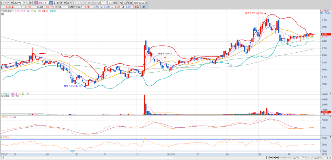
Task: Open the calendar date picker icon
Action: pos(146,3)
